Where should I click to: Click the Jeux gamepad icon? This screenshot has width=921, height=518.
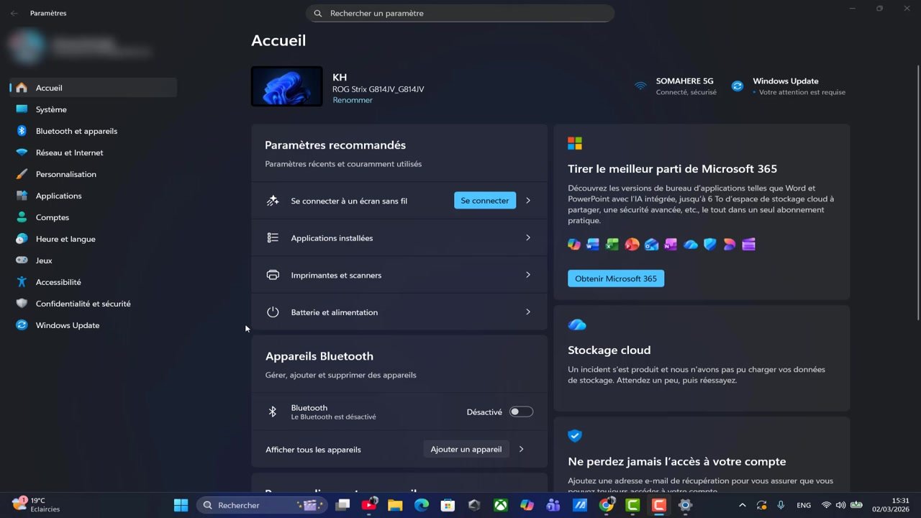pos(22,260)
